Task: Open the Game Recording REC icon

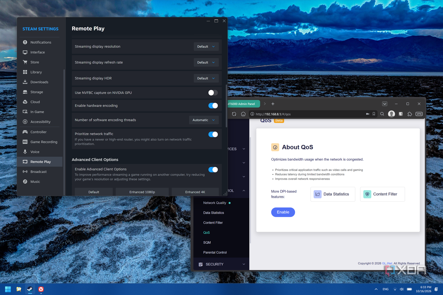Action: tap(25, 142)
